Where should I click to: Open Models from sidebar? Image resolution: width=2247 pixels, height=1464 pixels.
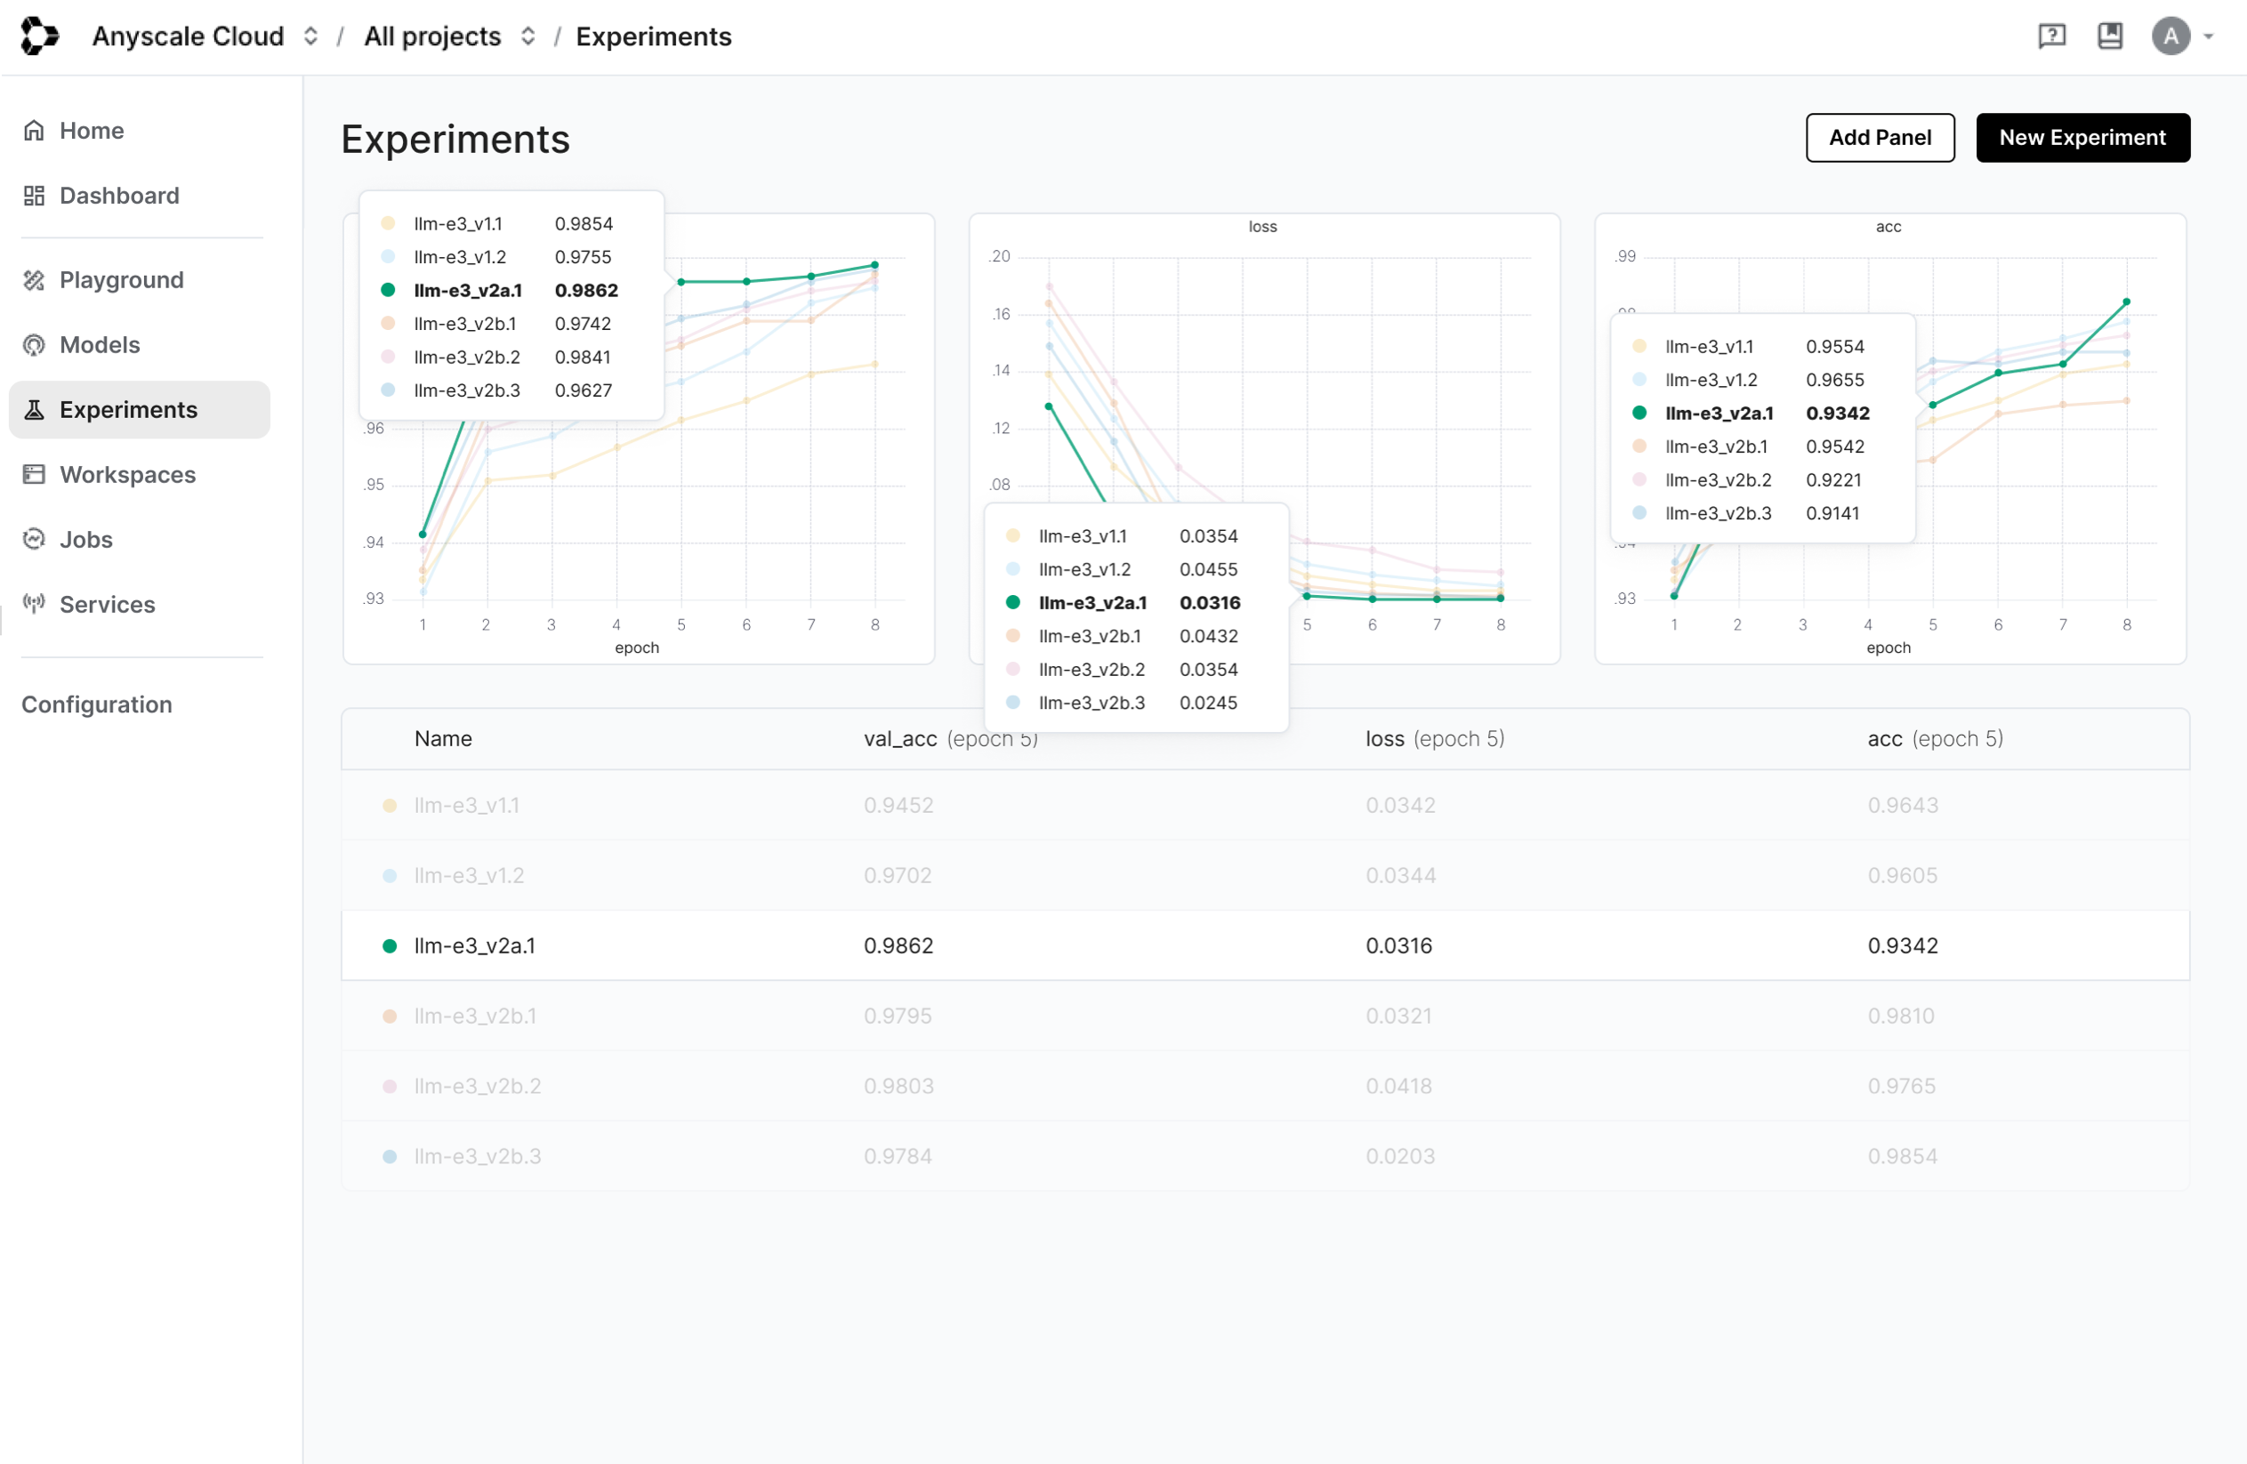click(99, 344)
